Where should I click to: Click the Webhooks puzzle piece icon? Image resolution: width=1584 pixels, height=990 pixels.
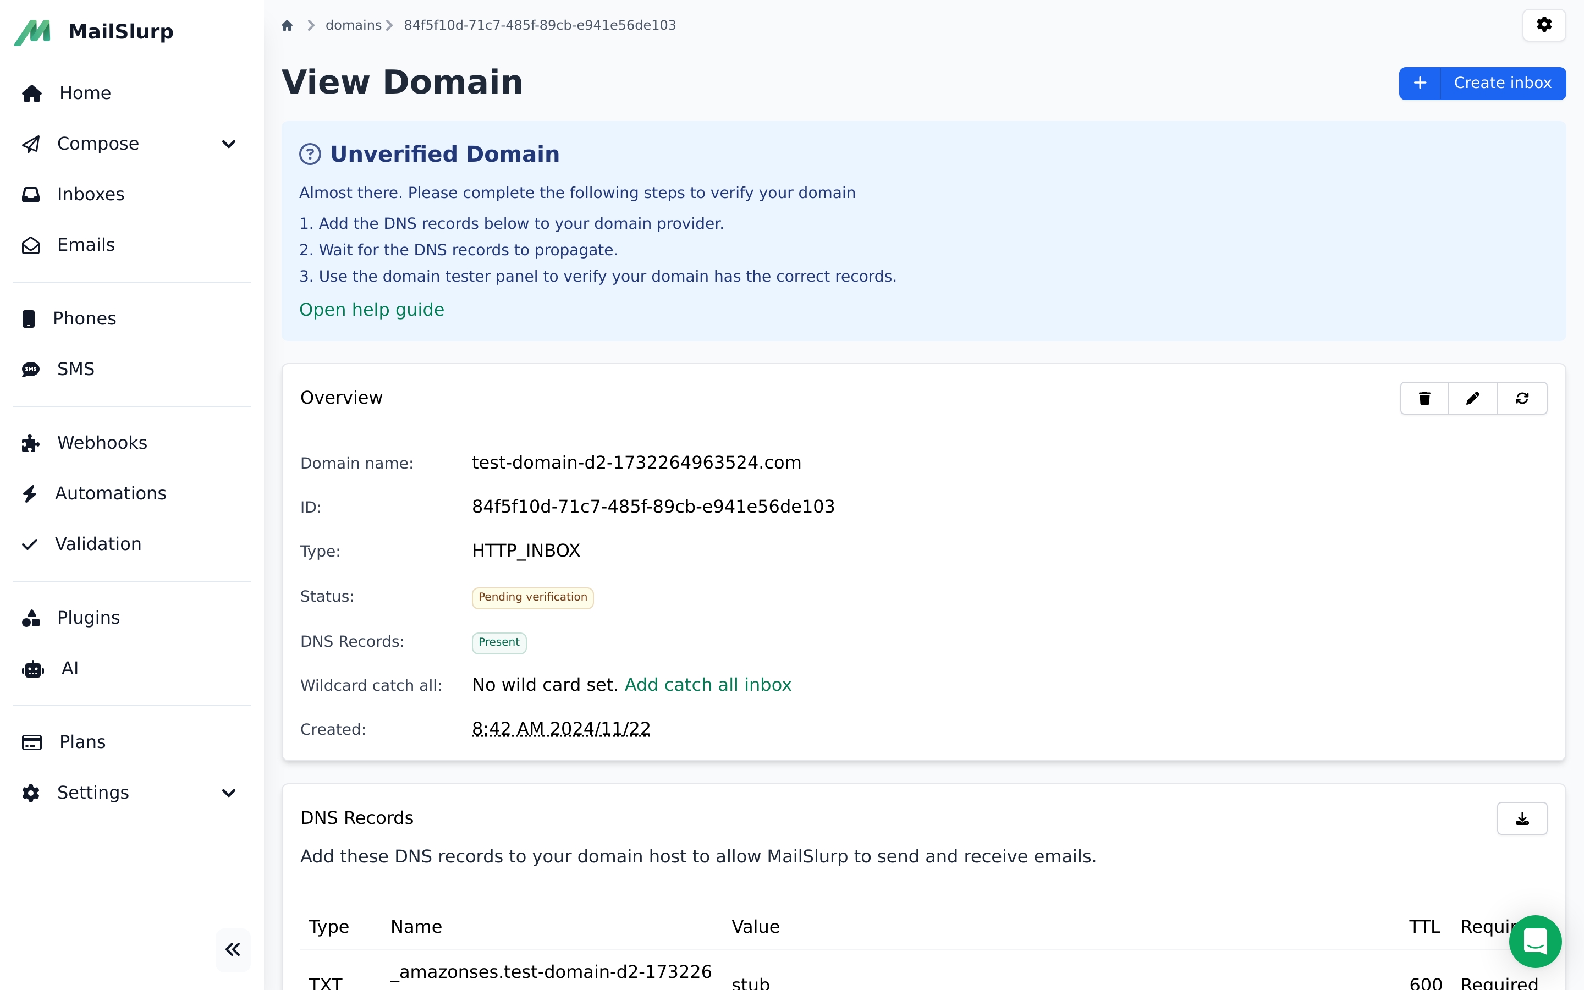(x=30, y=443)
